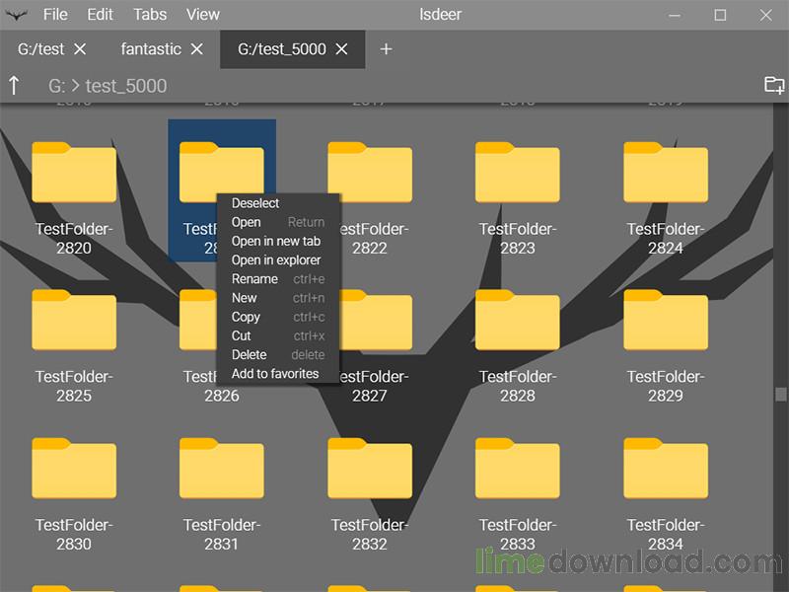Close the G:/test_5000 tab

pyautogui.click(x=342, y=49)
